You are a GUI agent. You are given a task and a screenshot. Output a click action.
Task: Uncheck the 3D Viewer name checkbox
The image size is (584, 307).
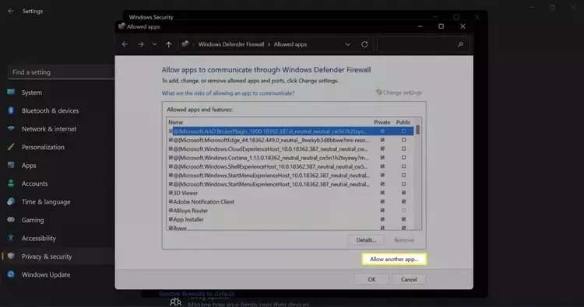coord(171,193)
